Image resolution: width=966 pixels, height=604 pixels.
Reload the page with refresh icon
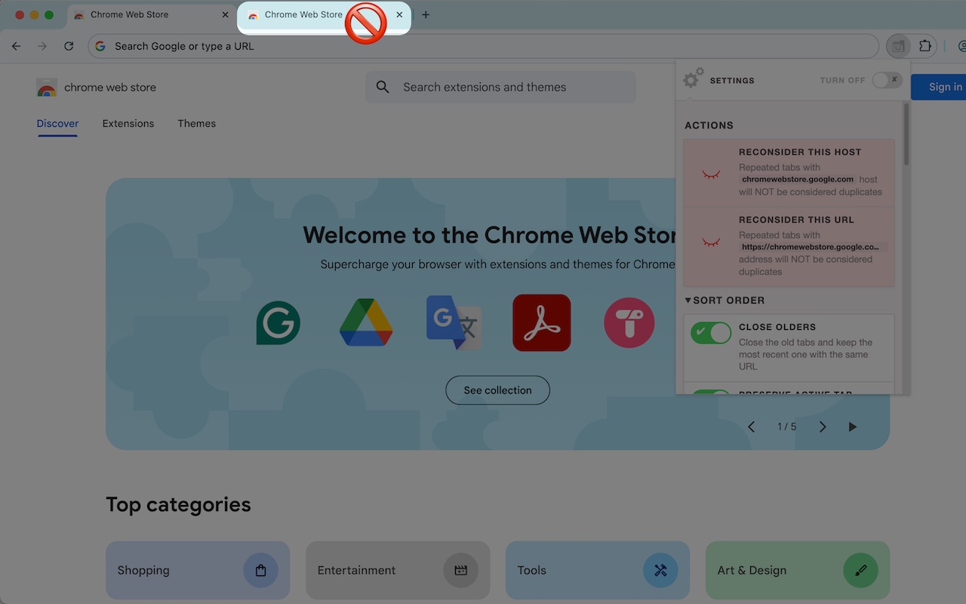click(69, 46)
